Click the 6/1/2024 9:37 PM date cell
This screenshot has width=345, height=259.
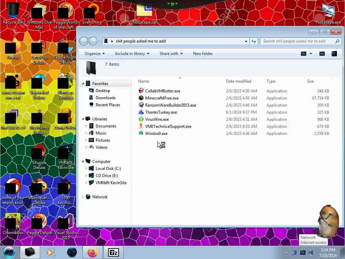click(x=241, y=112)
